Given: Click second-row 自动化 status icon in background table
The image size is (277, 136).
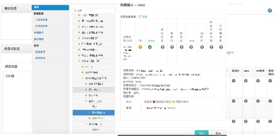Looking at the screenshot, I should [234, 101].
